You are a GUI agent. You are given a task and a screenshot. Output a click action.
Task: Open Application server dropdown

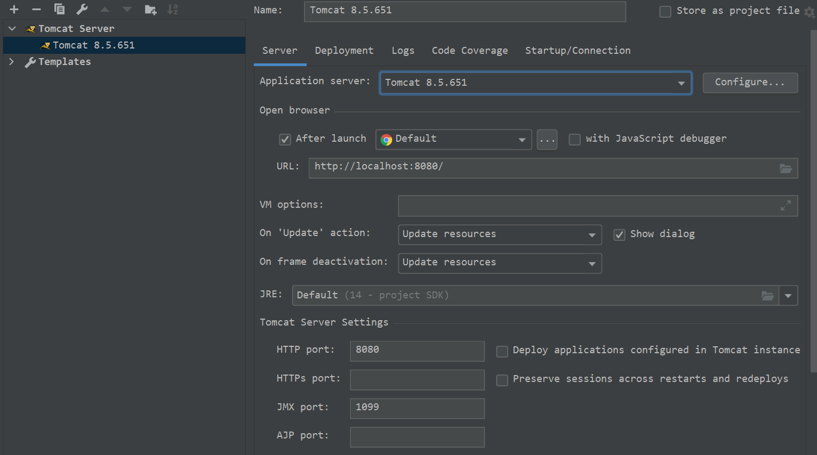(536, 83)
